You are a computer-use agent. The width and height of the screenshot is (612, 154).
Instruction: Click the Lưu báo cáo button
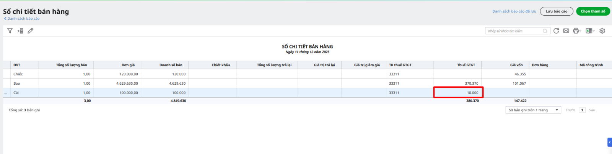tap(556, 11)
